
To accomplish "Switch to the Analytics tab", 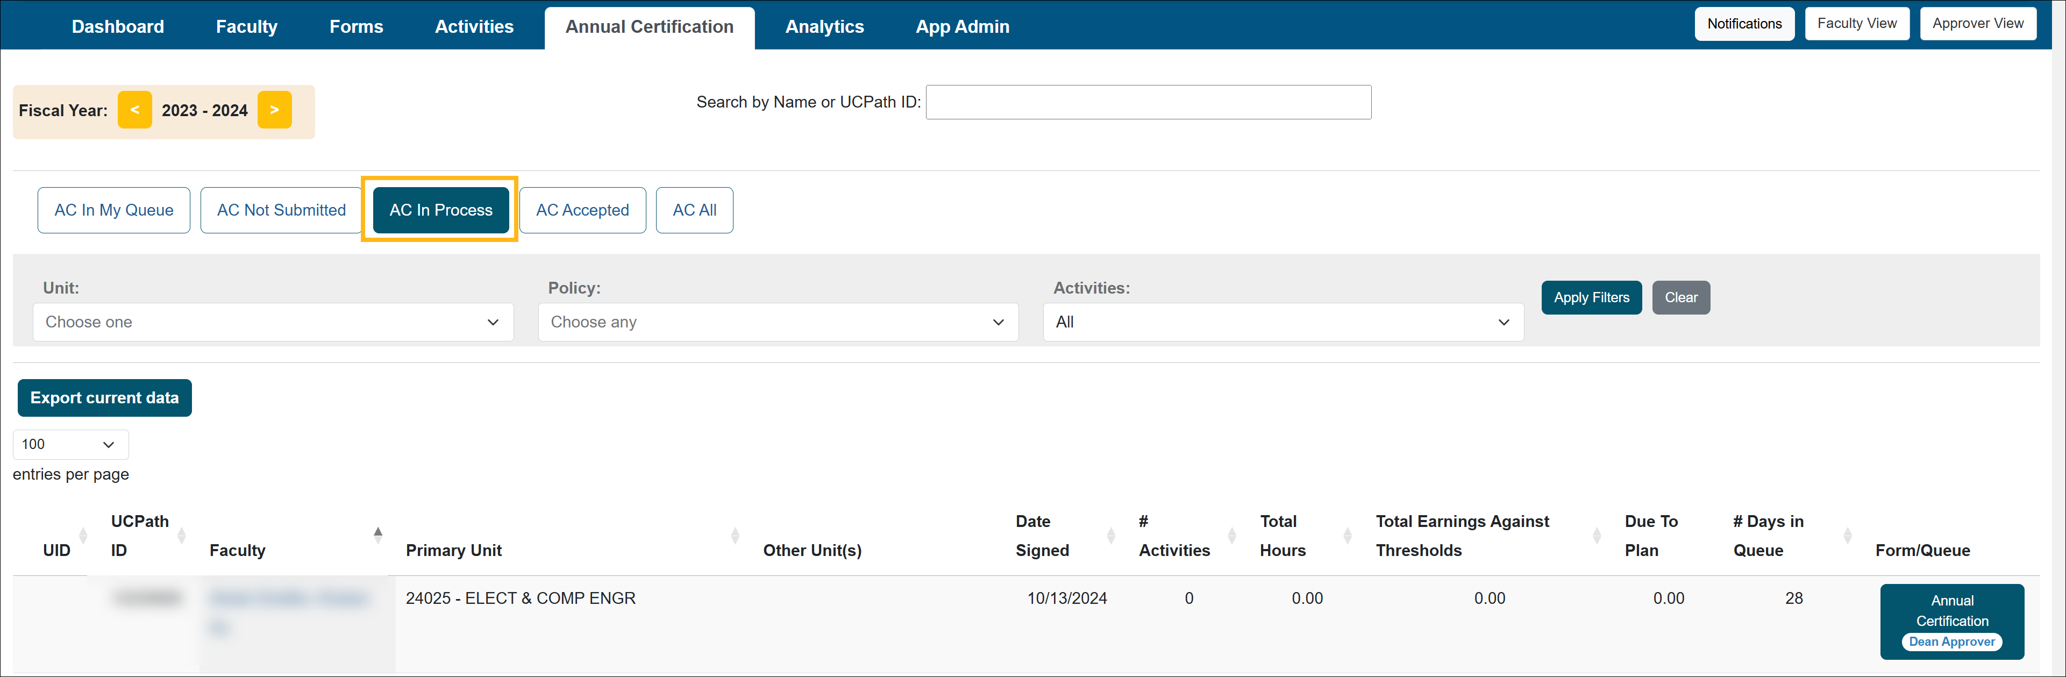I will tap(824, 26).
